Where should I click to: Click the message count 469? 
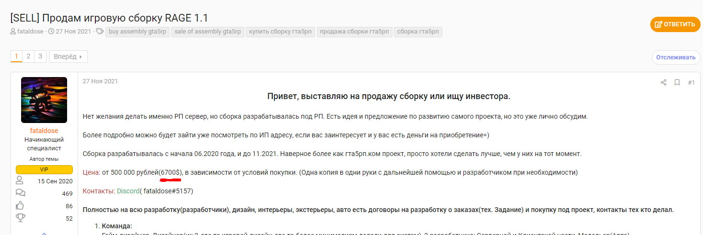coord(67,193)
